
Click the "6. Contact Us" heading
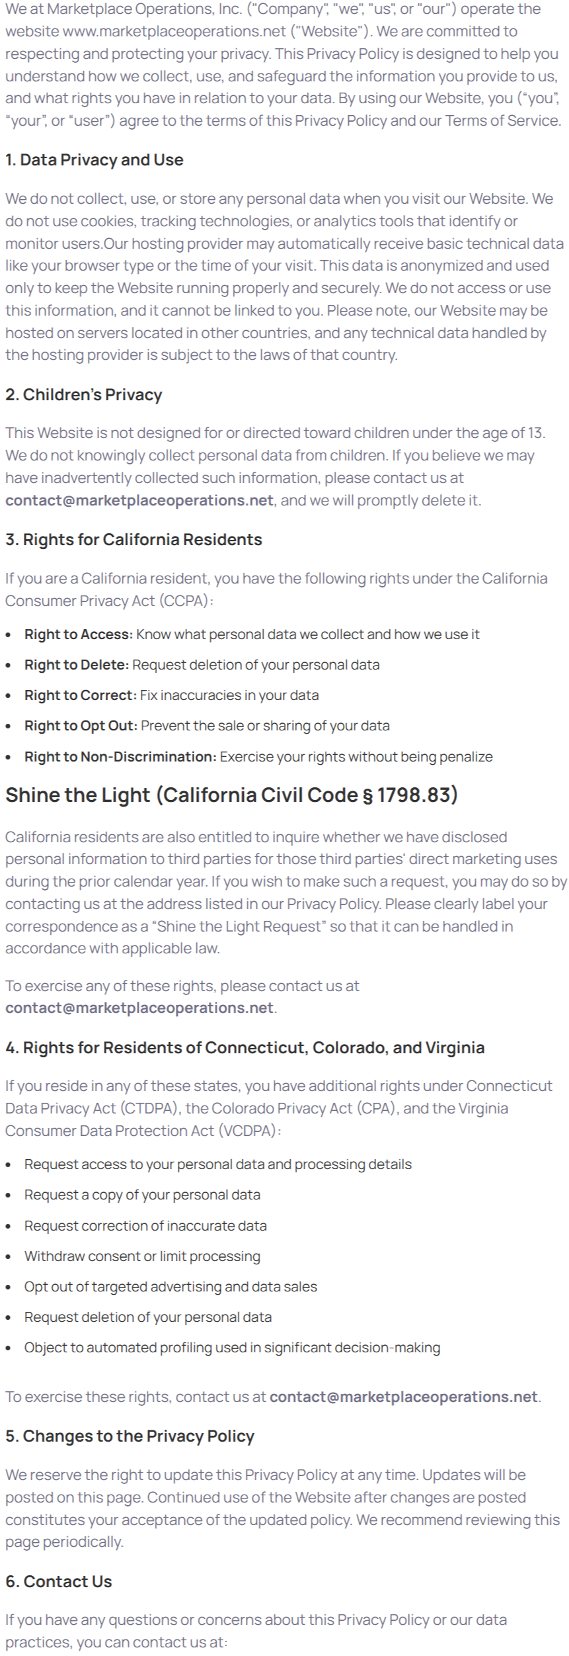[59, 1581]
